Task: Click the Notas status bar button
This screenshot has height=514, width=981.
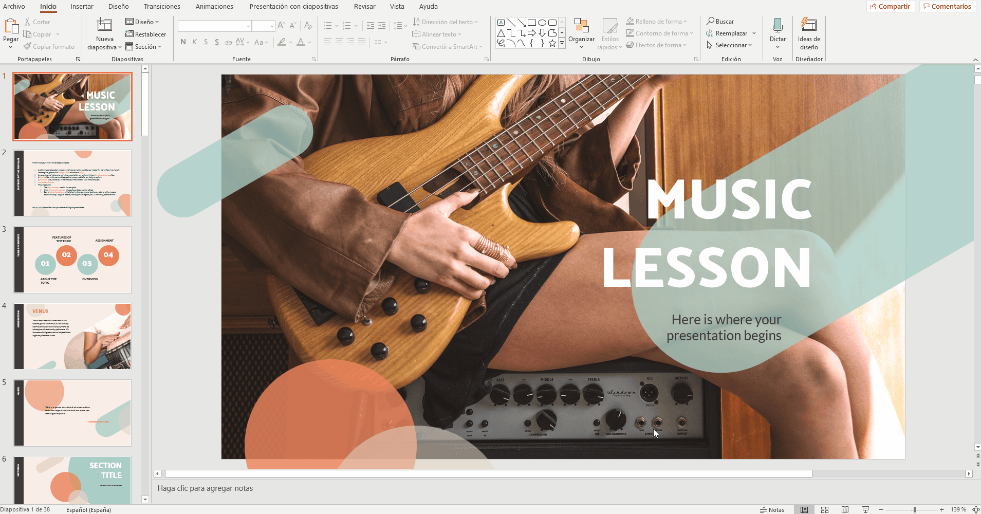Action: [772, 509]
